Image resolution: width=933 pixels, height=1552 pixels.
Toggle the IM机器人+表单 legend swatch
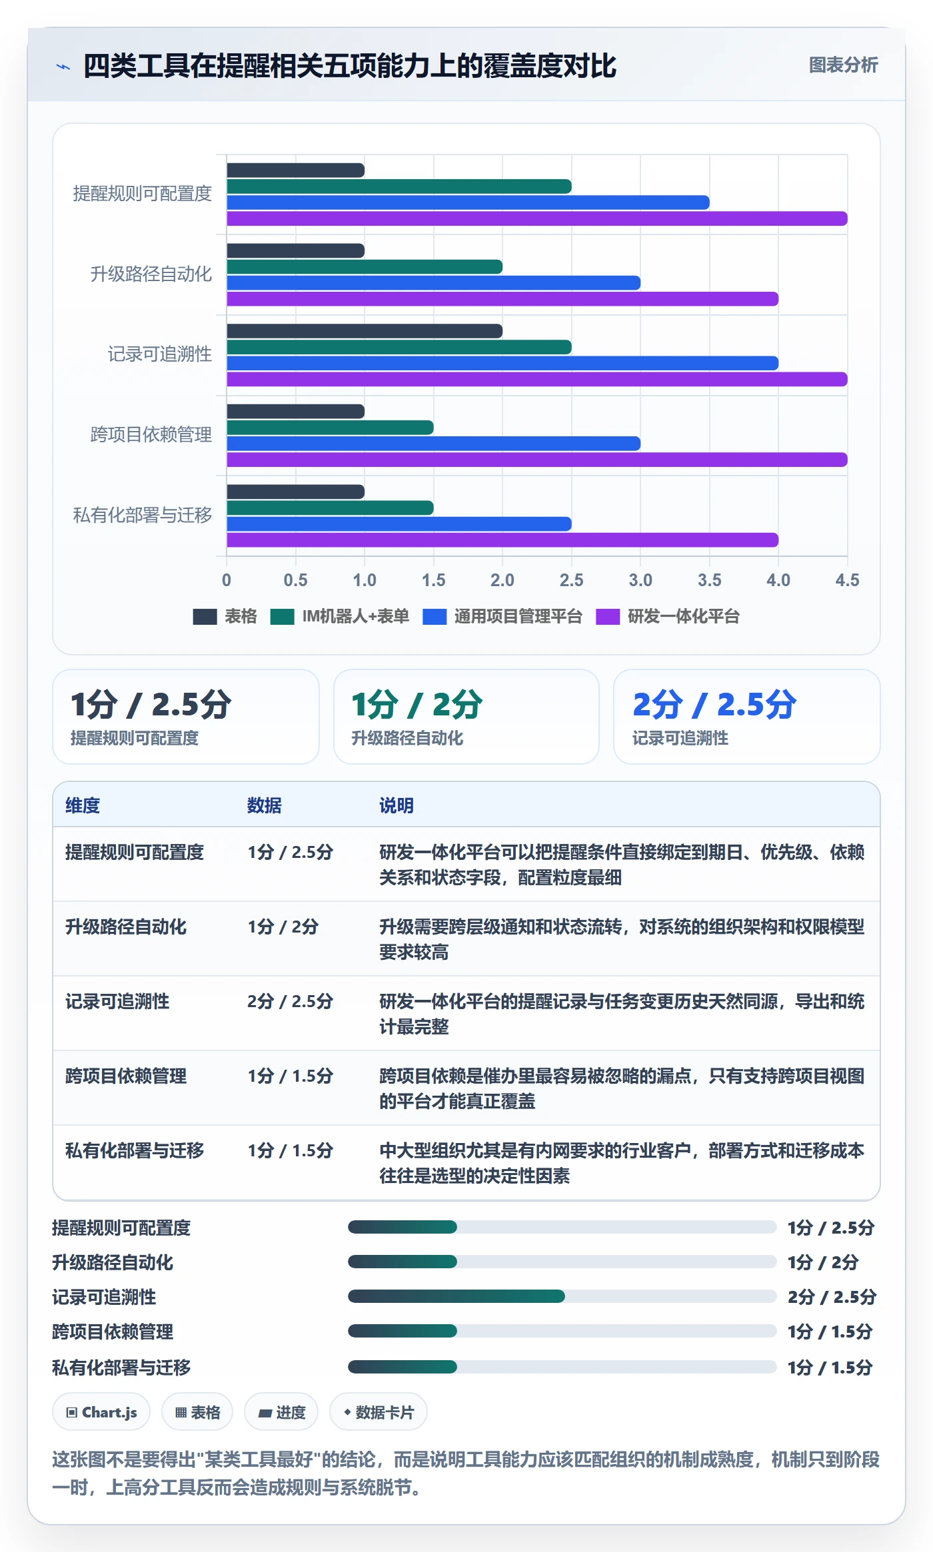coord(283,617)
